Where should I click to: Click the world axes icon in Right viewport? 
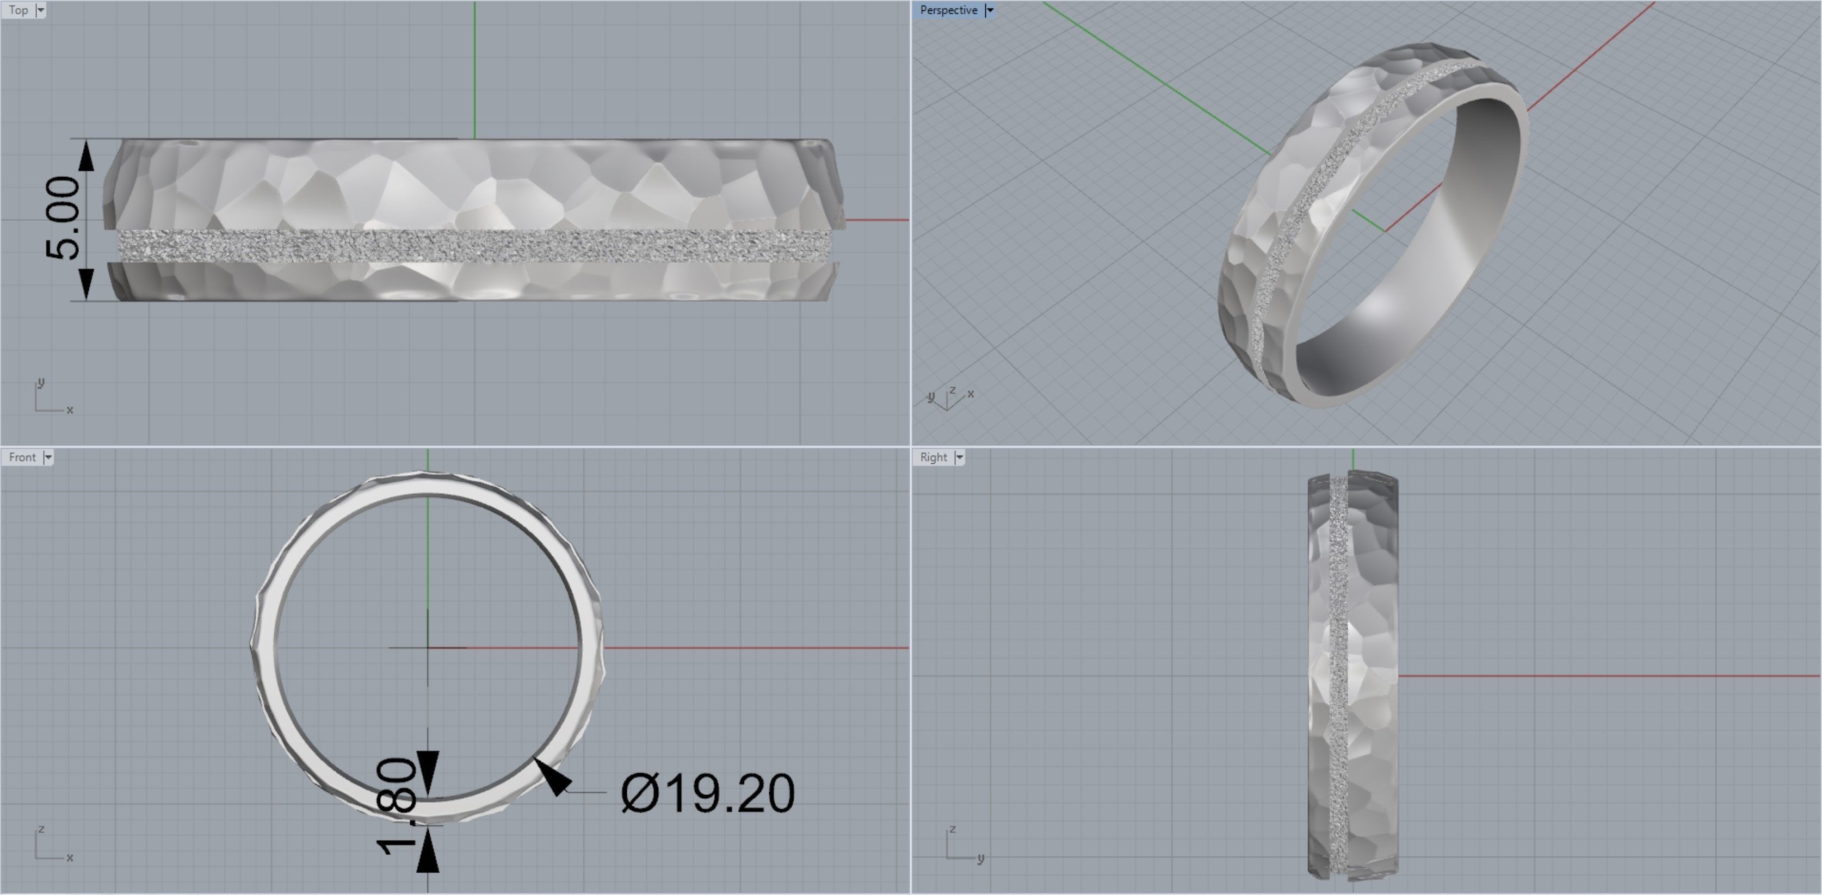coord(964,846)
